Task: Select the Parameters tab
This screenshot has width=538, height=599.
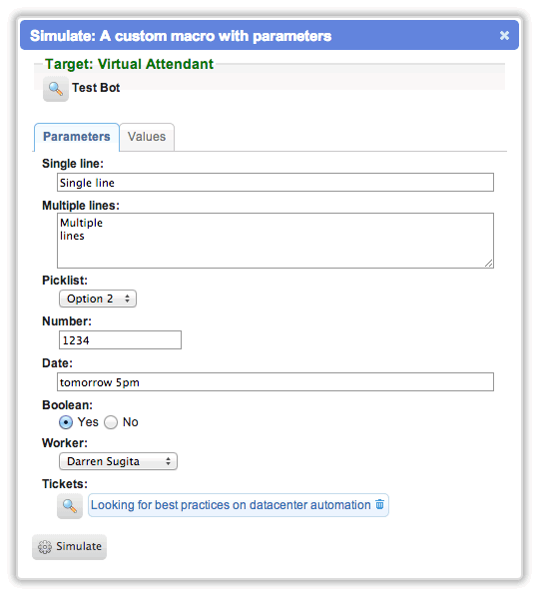Action: (77, 137)
